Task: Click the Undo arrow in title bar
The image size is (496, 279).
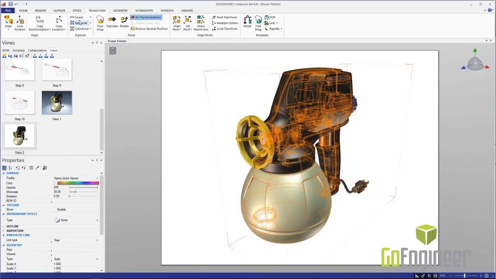Action: 16,4
